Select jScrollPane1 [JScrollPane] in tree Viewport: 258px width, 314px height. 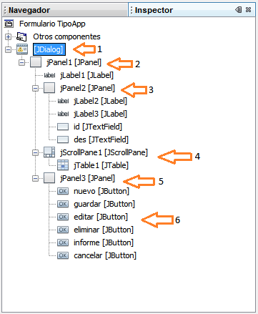104,152
